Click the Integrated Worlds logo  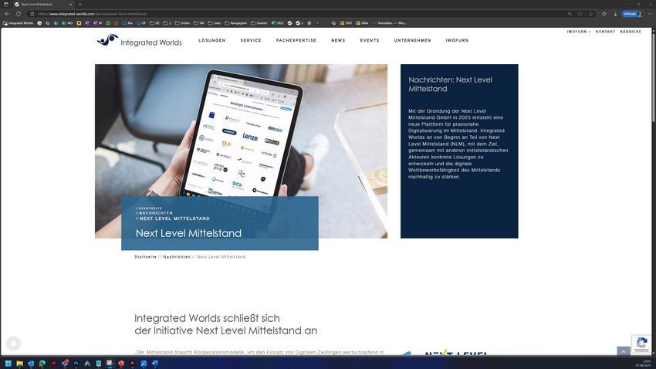click(x=140, y=40)
